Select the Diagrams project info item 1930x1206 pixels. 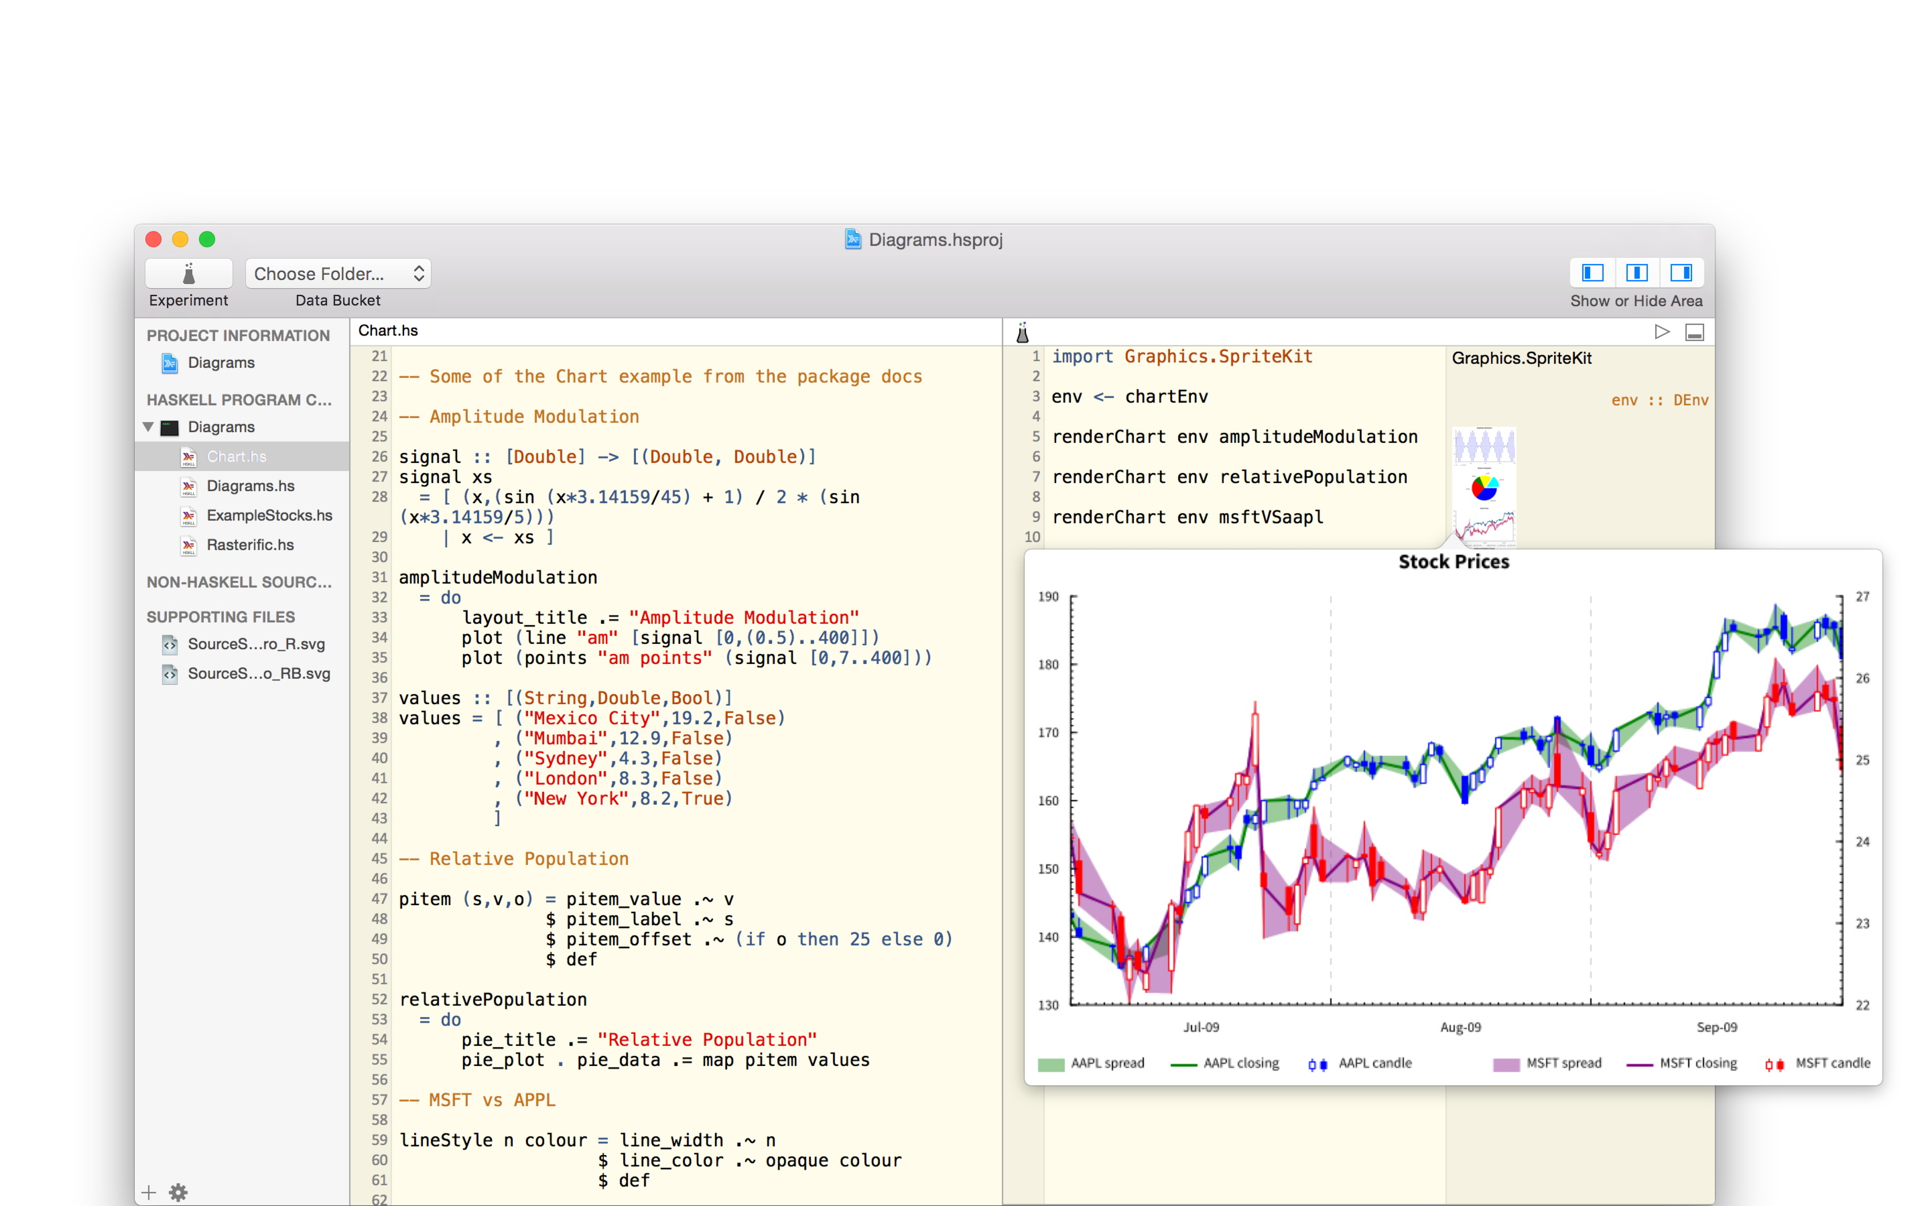point(221,362)
